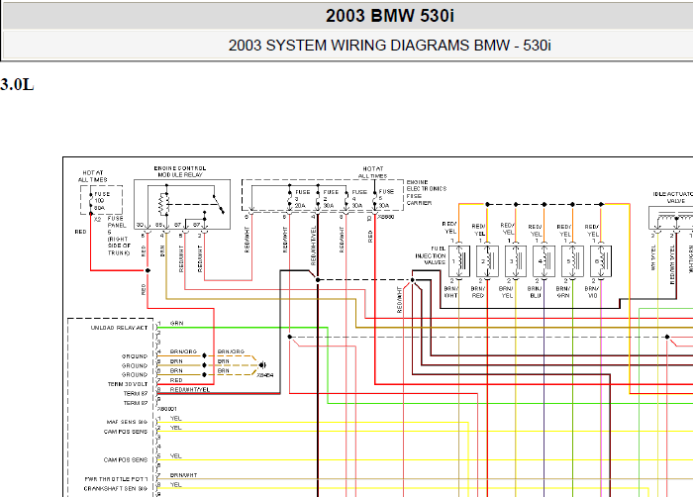This screenshot has width=693, height=497.
Task: Click the 'BRN/BLU' wire label under injector 4
Action: [535, 292]
